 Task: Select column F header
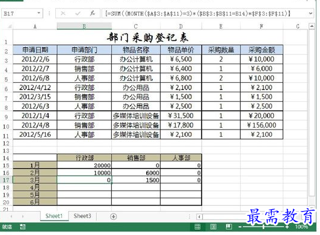262,26
